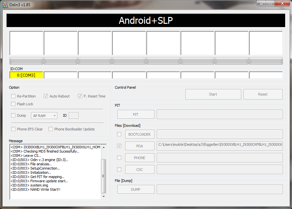The height and width of the screenshot is (209, 292).
Task: Click the PHONE file path field
Action: tap(220, 158)
